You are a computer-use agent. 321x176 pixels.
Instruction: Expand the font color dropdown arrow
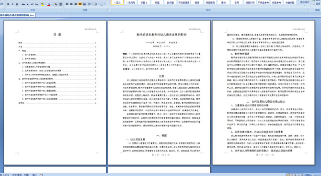click(52, 4)
